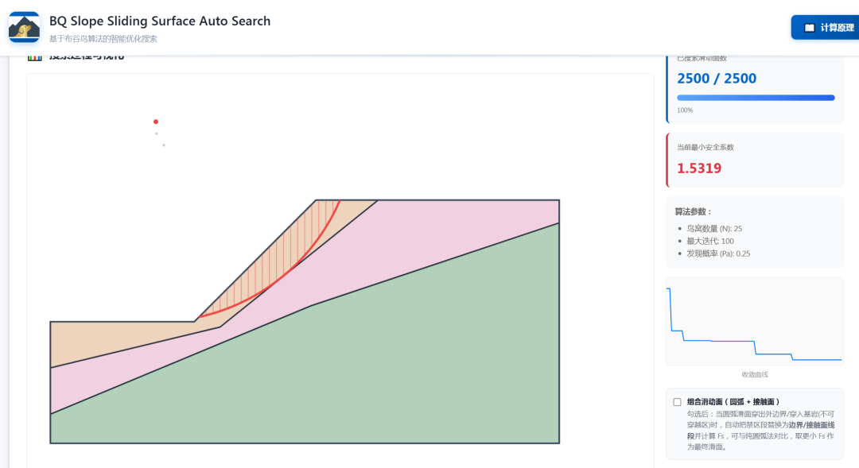Screen dimensions: 859x468
Task: Click the BQ Slope Sliding Surface title
Action: point(160,21)
